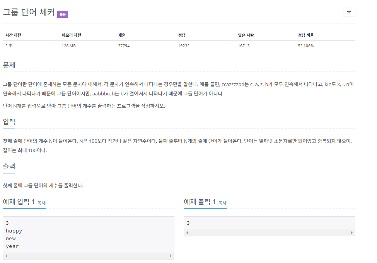The image size is (377, 263).
Task: Click the 정답 비율 column header
Action: pyautogui.click(x=306, y=35)
